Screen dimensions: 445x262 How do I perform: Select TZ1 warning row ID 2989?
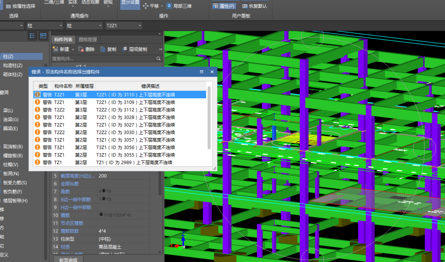tap(120, 162)
